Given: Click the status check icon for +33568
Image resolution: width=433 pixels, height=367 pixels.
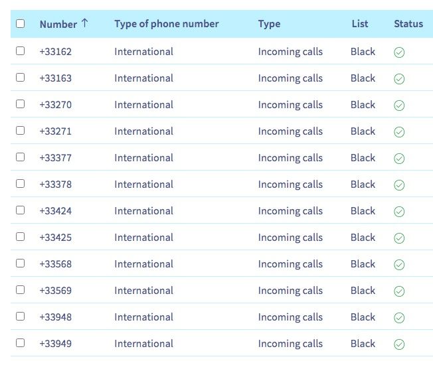Looking at the screenshot, I should coord(399,265).
